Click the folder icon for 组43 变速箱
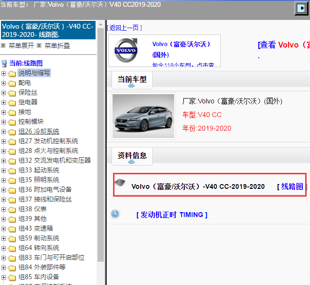 click(12, 229)
